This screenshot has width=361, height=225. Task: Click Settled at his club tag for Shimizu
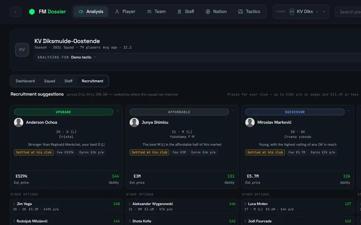coord(149,153)
